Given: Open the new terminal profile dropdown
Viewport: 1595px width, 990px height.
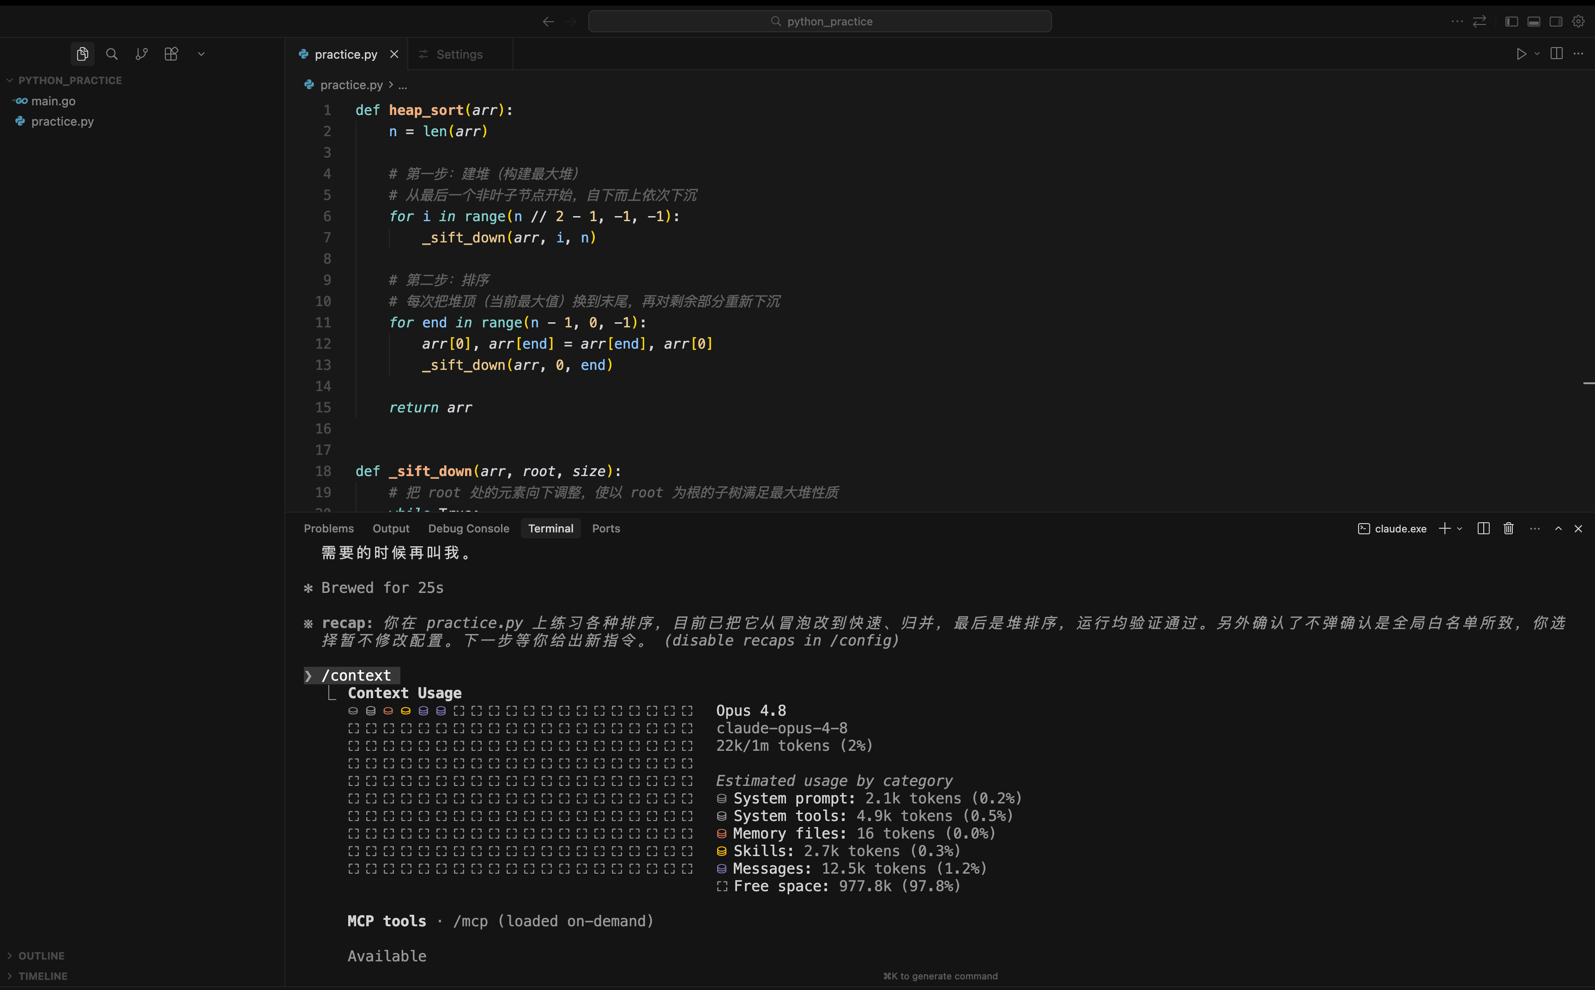Looking at the screenshot, I should pos(1459,528).
